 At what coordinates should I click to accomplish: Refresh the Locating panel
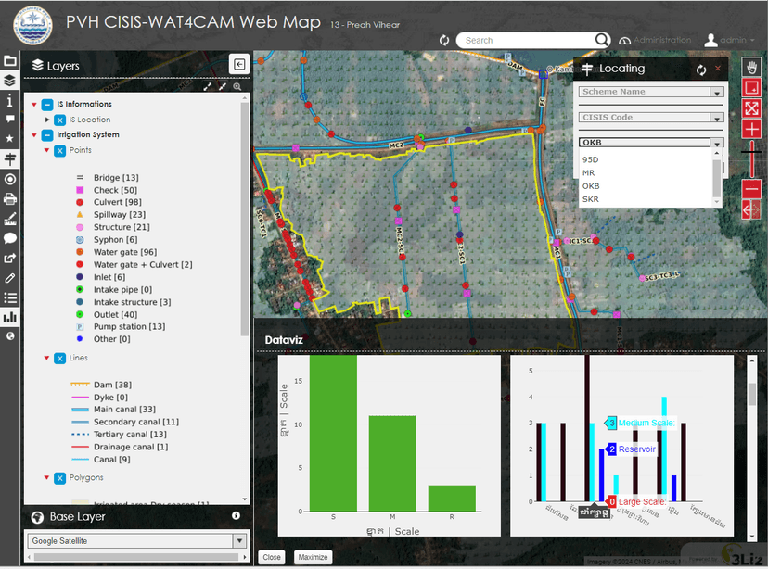pyautogui.click(x=701, y=70)
